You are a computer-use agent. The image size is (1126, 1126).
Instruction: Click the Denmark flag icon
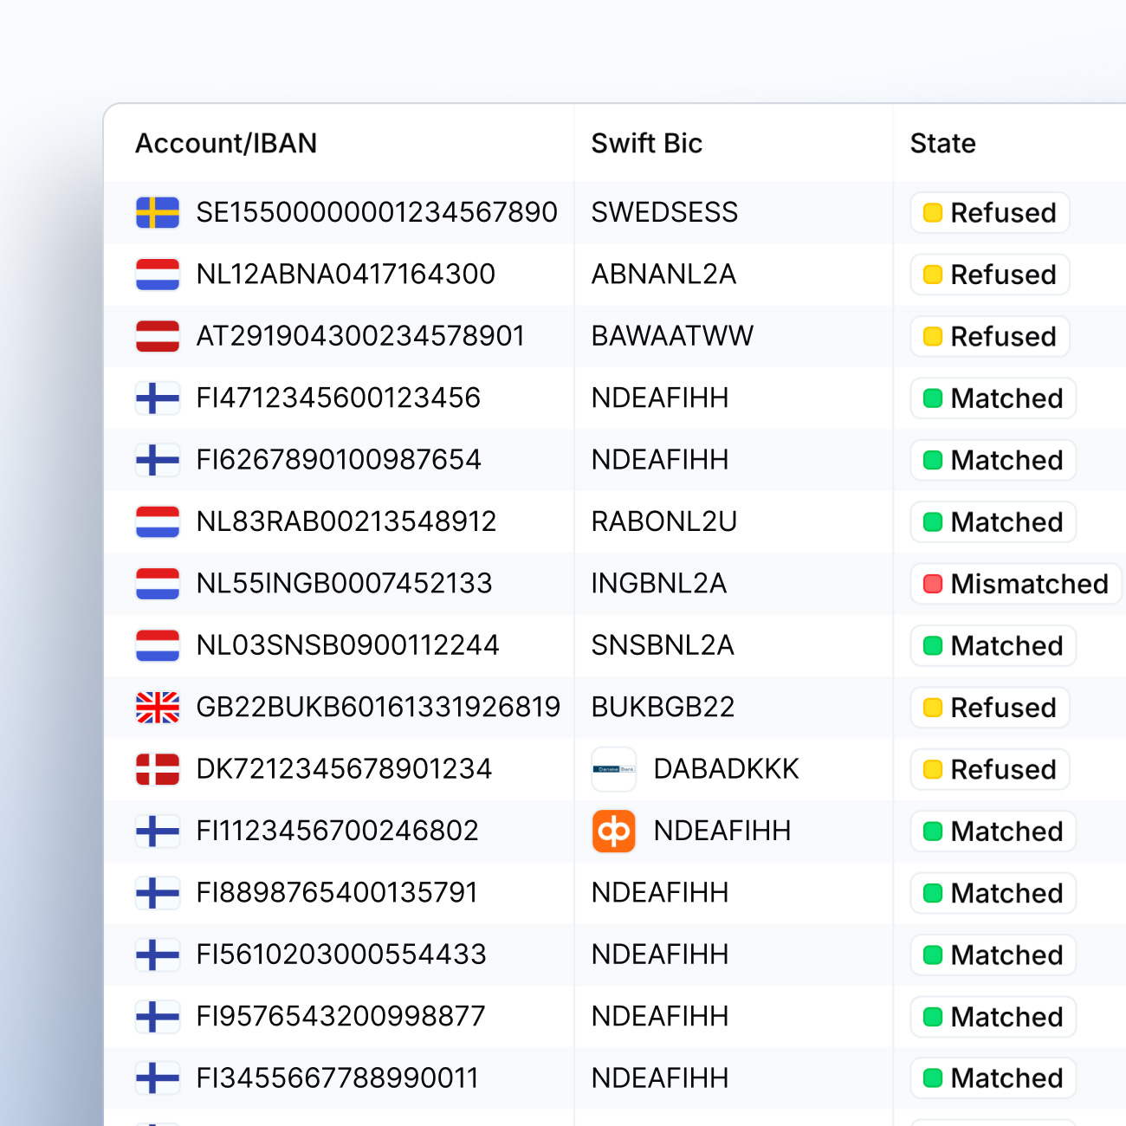click(158, 769)
